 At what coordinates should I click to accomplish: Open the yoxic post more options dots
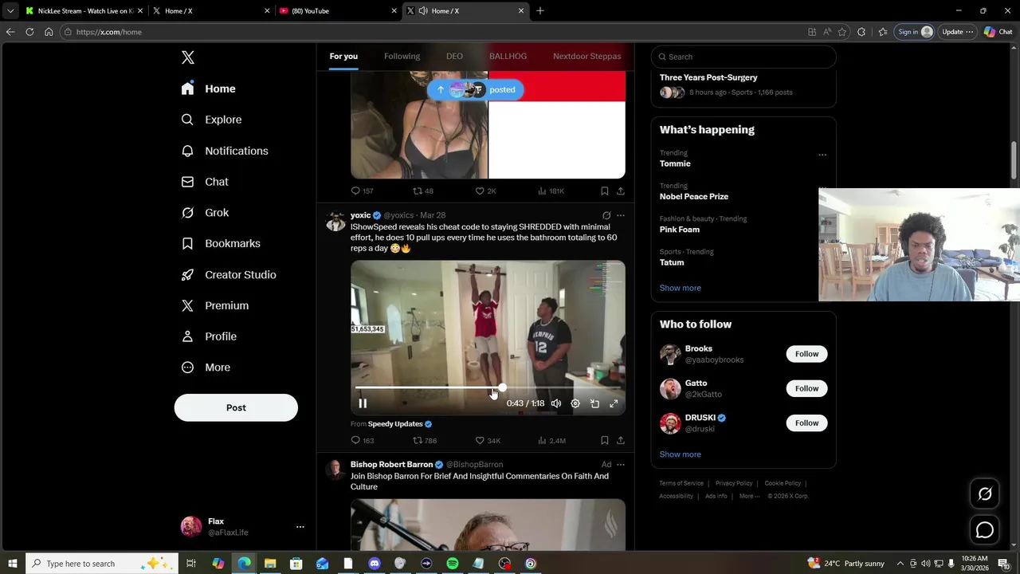(x=621, y=215)
